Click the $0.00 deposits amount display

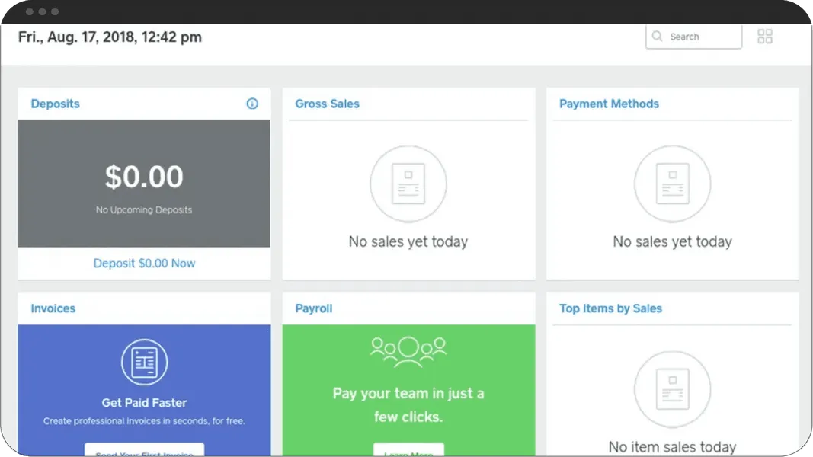[x=144, y=176]
